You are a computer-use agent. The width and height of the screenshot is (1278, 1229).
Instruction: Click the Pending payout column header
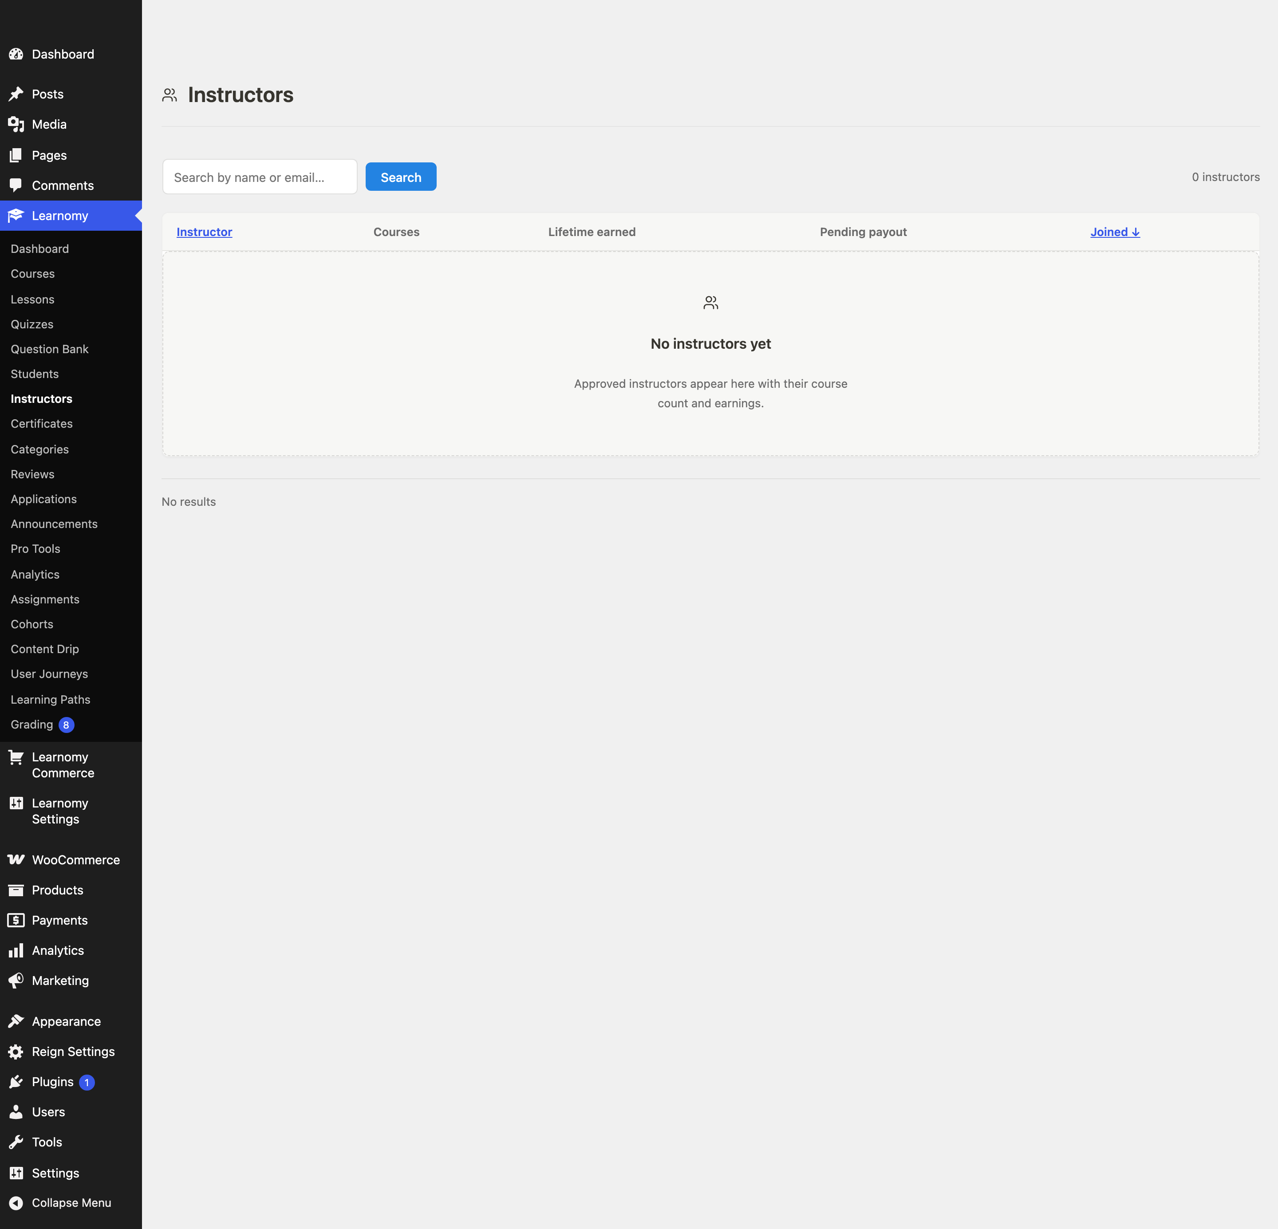click(x=863, y=232)
